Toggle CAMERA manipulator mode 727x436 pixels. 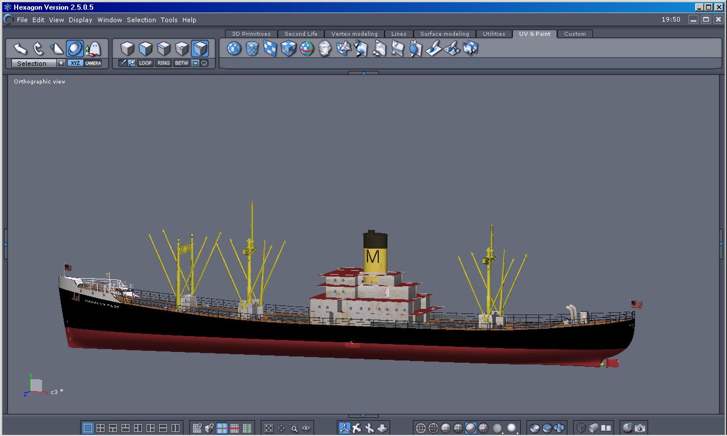click(93, 63)
